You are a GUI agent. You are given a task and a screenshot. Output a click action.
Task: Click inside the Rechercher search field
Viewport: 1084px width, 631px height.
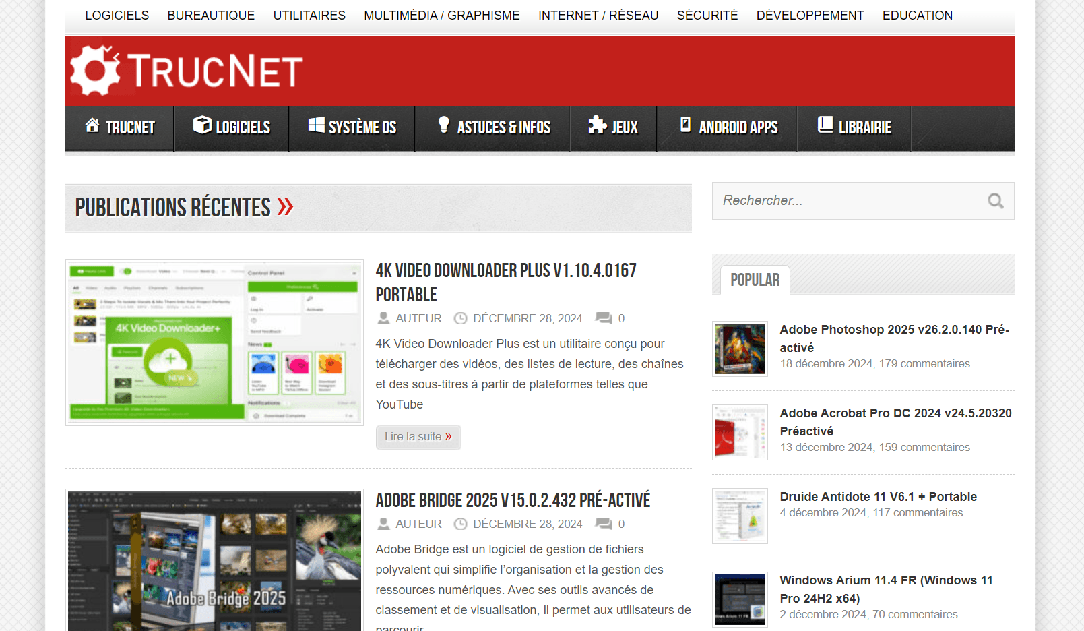[x=842, y=201]
